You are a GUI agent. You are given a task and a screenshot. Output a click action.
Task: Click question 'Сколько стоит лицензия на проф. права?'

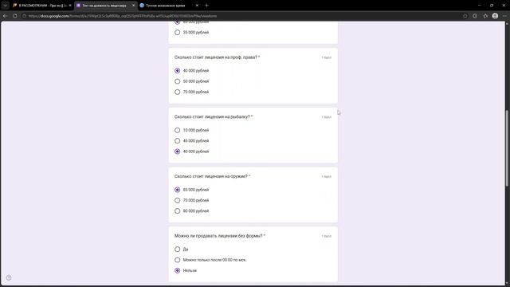(x=216, y=57)
